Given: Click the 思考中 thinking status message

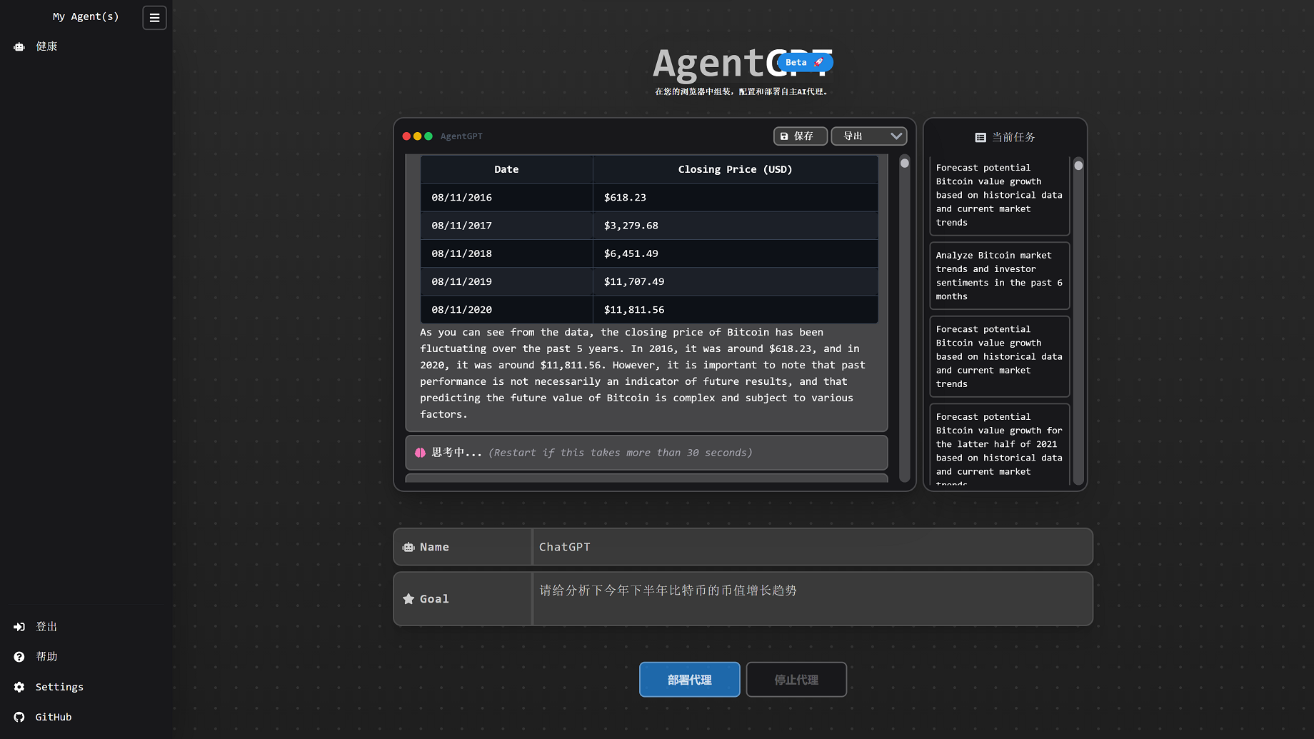Looking at the screenshot, I should (x=646, y=453).
